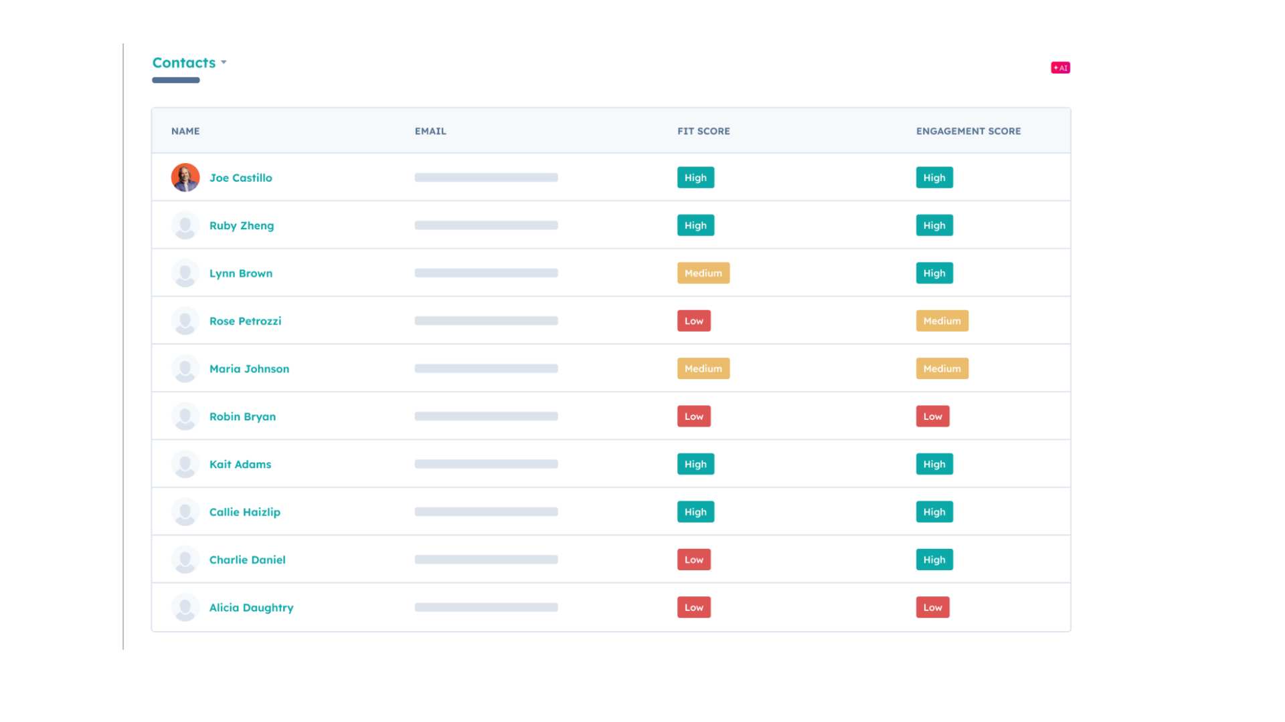The width and height of the screenshot is (1285, 722).
Task: Open Maria Johnson contact link
Action: point(249,369)
